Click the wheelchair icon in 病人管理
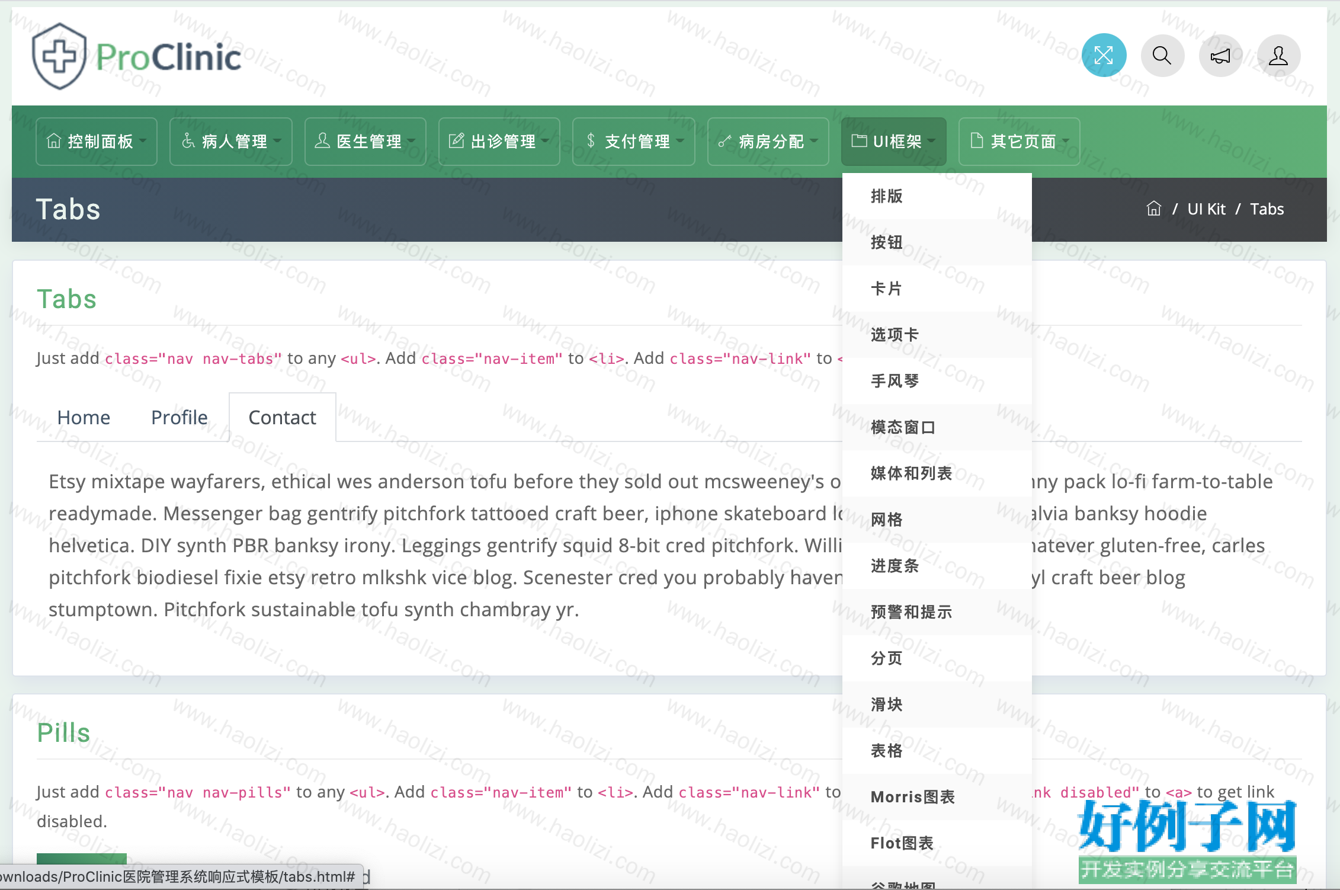Screen dimensions: 1340x890 (188, 141)
